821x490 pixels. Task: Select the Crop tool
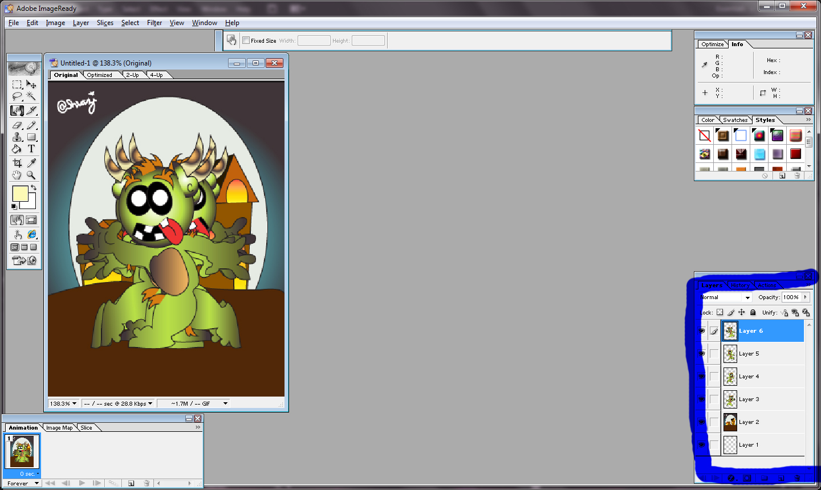17,163
